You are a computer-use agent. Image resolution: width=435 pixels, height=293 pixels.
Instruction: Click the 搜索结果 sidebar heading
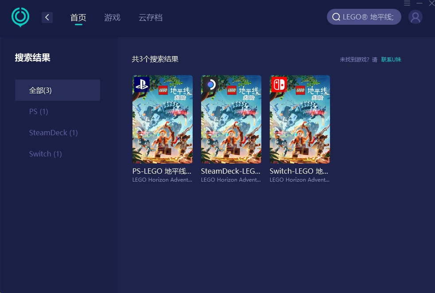(x=32, y=57)
